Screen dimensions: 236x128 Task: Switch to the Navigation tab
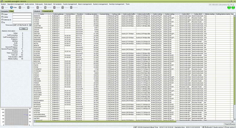(5, 11)
